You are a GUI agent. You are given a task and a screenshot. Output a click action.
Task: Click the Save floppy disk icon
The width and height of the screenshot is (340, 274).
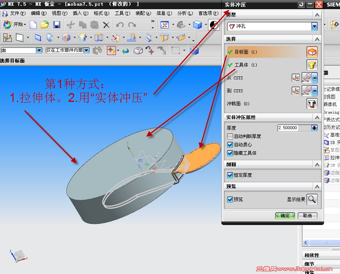(57, 25)
